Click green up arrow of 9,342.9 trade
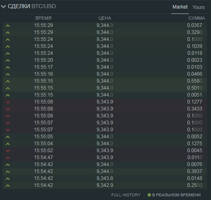The image size is (211, 200). pyautogui.click(x=8, y=186)
